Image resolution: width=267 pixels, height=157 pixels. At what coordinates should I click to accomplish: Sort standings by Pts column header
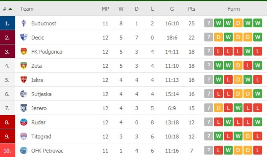pyautogui.click(x=191, y=9)
